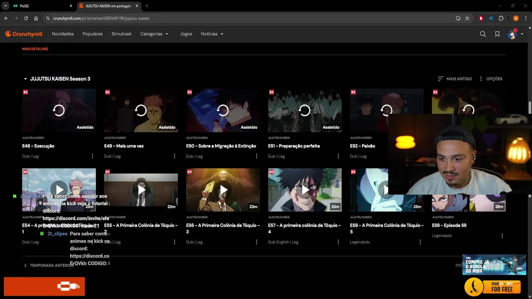Open the Chrome three-dot menu
The width and height of the screenshot is (532, 299).
[526, 18]
